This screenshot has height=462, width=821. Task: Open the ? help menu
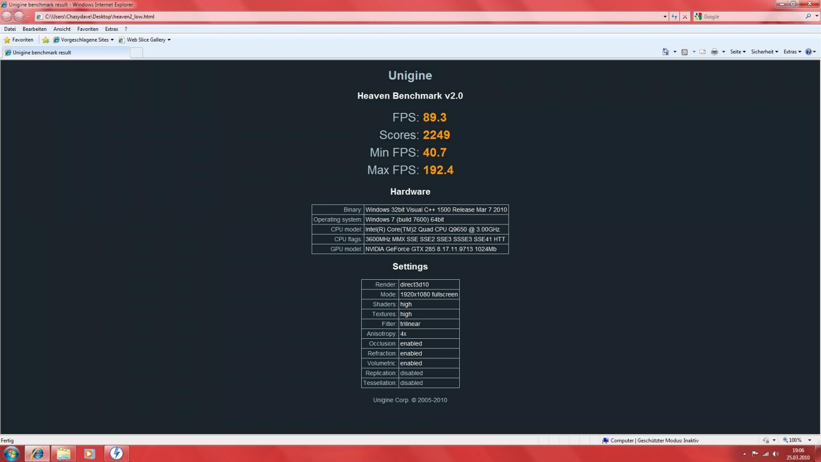(126, 29)
